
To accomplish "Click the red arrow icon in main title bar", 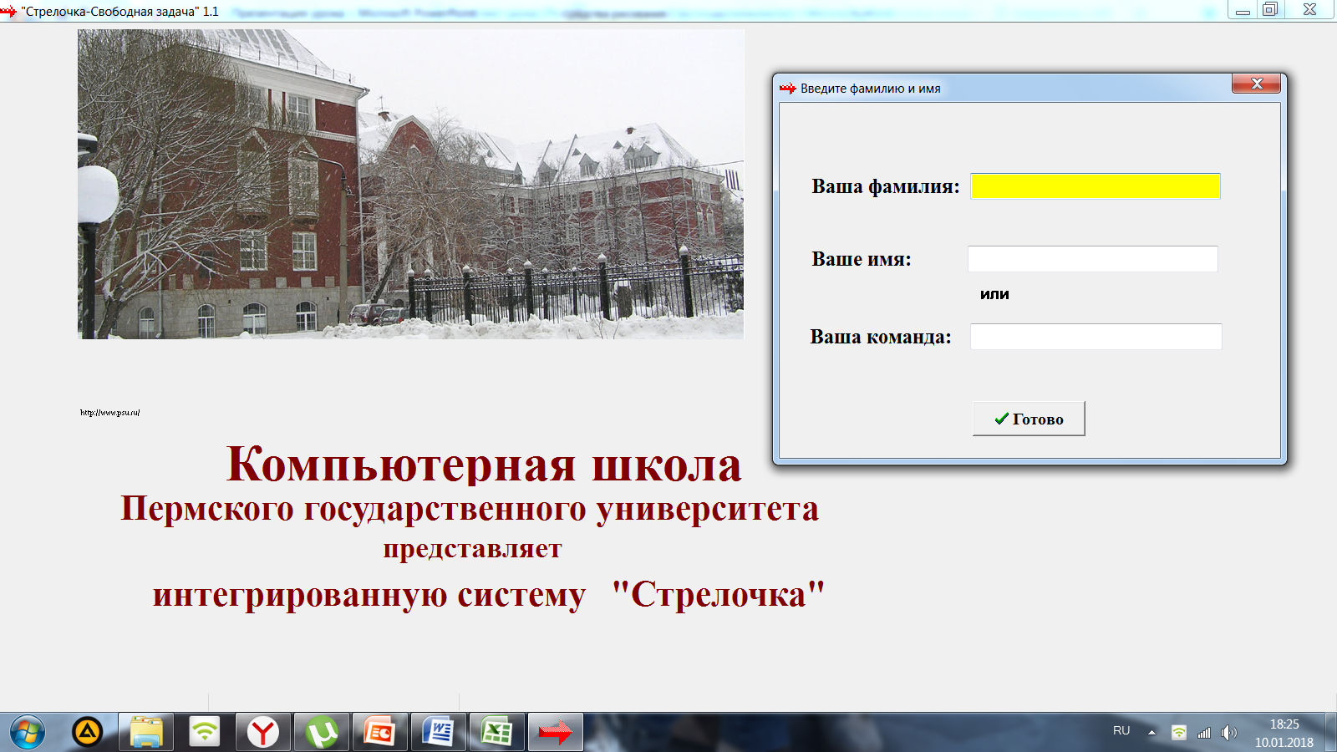I will click(x=8, y=12).
